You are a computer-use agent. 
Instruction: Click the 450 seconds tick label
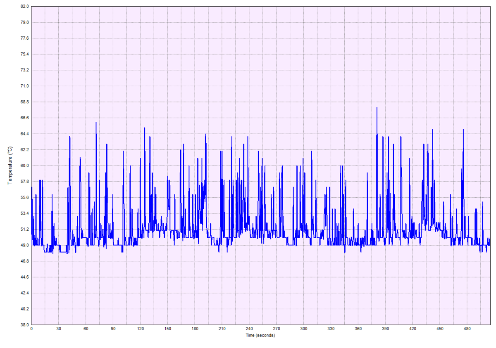(x=440, y=329)
